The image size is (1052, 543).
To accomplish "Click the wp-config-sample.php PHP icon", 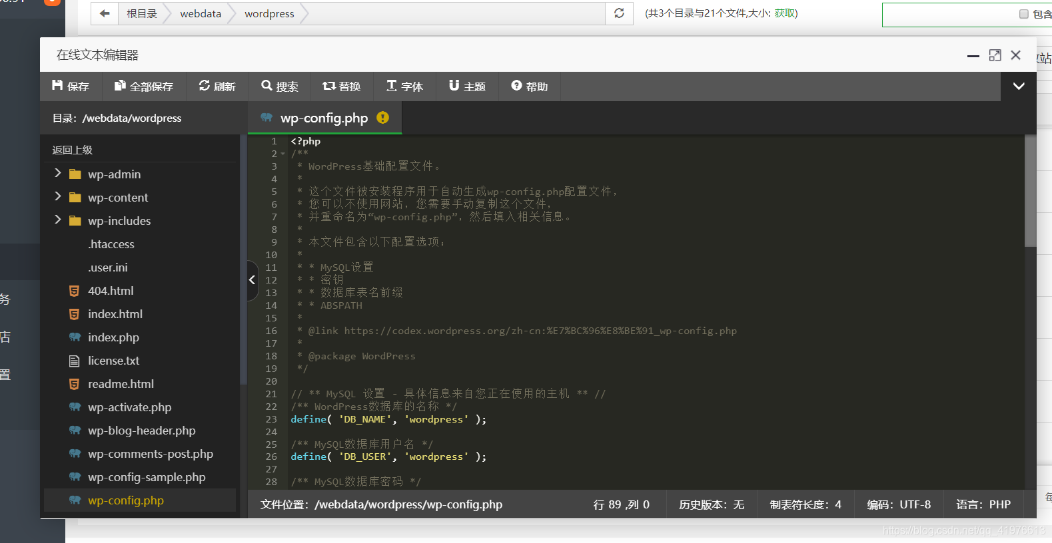I will coord(75,477).
